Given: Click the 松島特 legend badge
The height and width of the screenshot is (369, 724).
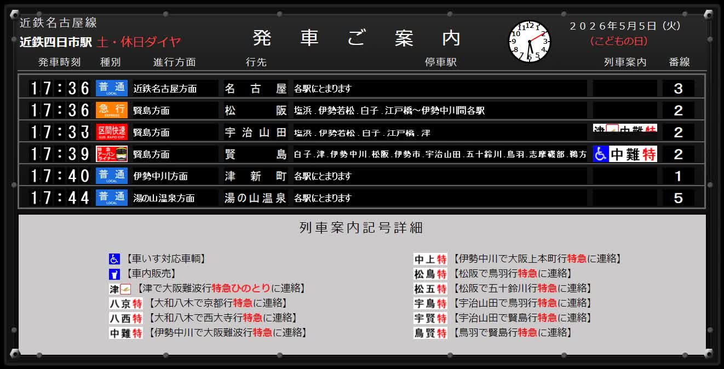Looking at the screenshot, I should pos(430,274).
